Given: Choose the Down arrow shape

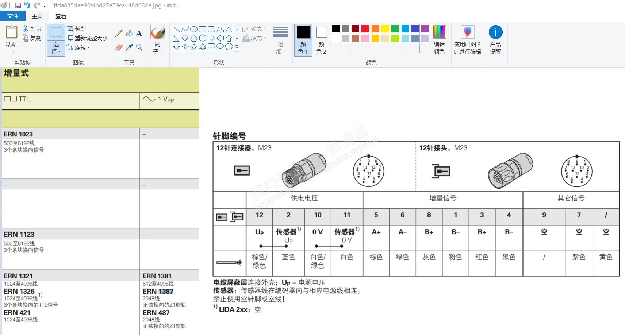Looking at the screenshot, I should [x=176, y=47].
